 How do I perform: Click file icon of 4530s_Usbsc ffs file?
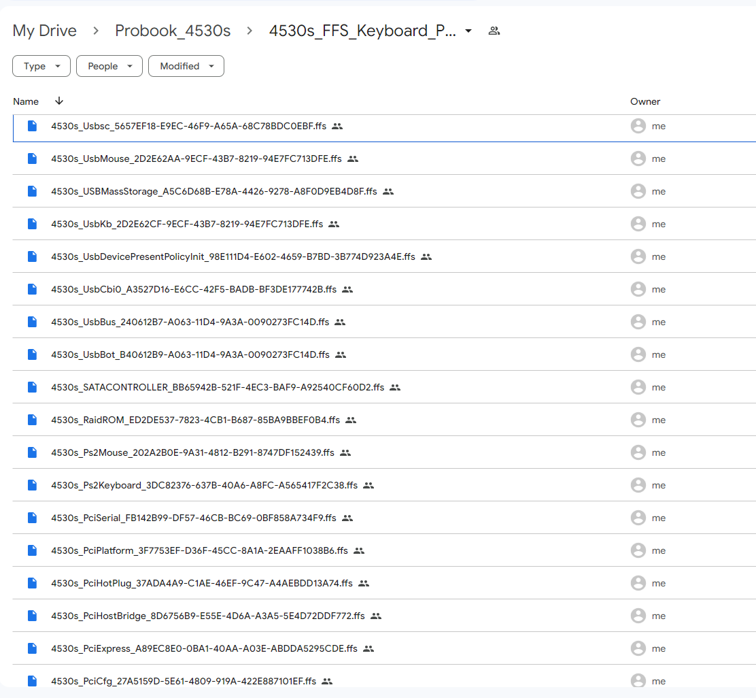(33, 126)
